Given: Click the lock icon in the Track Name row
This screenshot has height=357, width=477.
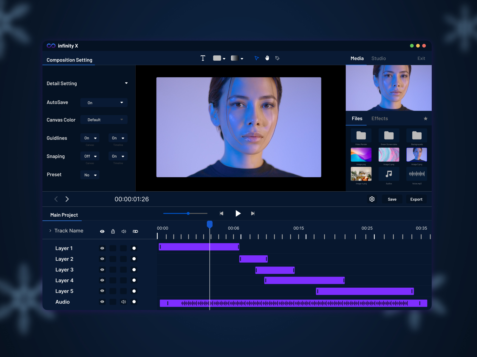Looking at the screenshot, I should tap(113, 231).
